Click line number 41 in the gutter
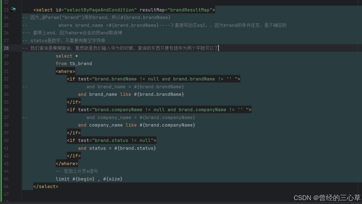 [x=6, y=148]
